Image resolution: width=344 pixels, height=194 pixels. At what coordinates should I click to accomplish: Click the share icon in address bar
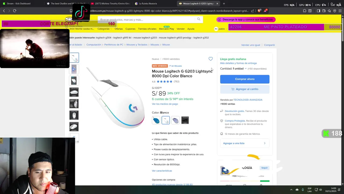point(253,11)
